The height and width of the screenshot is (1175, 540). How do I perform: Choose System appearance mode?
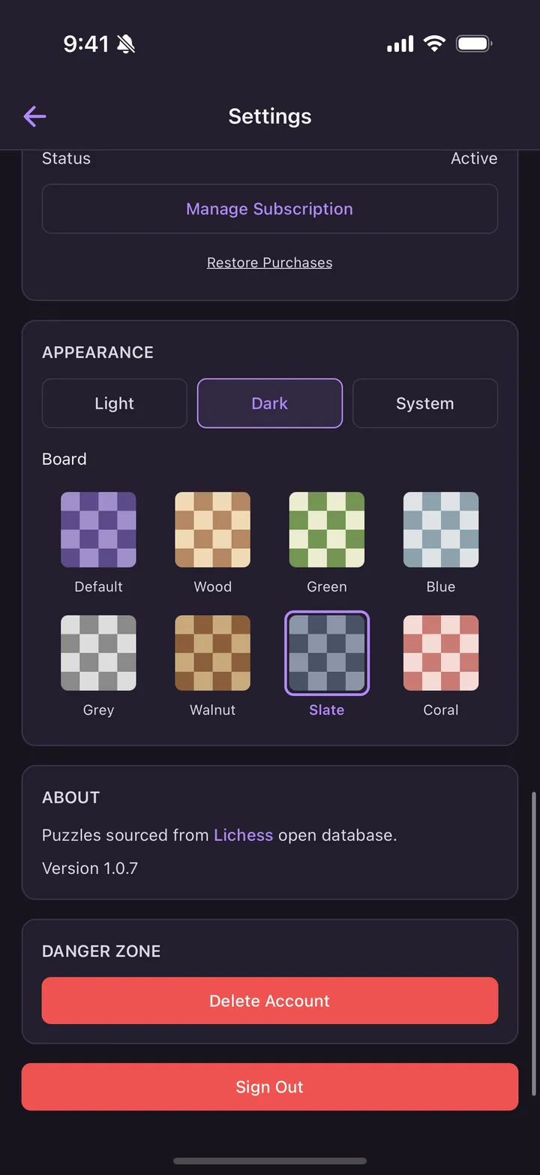click(x=425, y=403)
